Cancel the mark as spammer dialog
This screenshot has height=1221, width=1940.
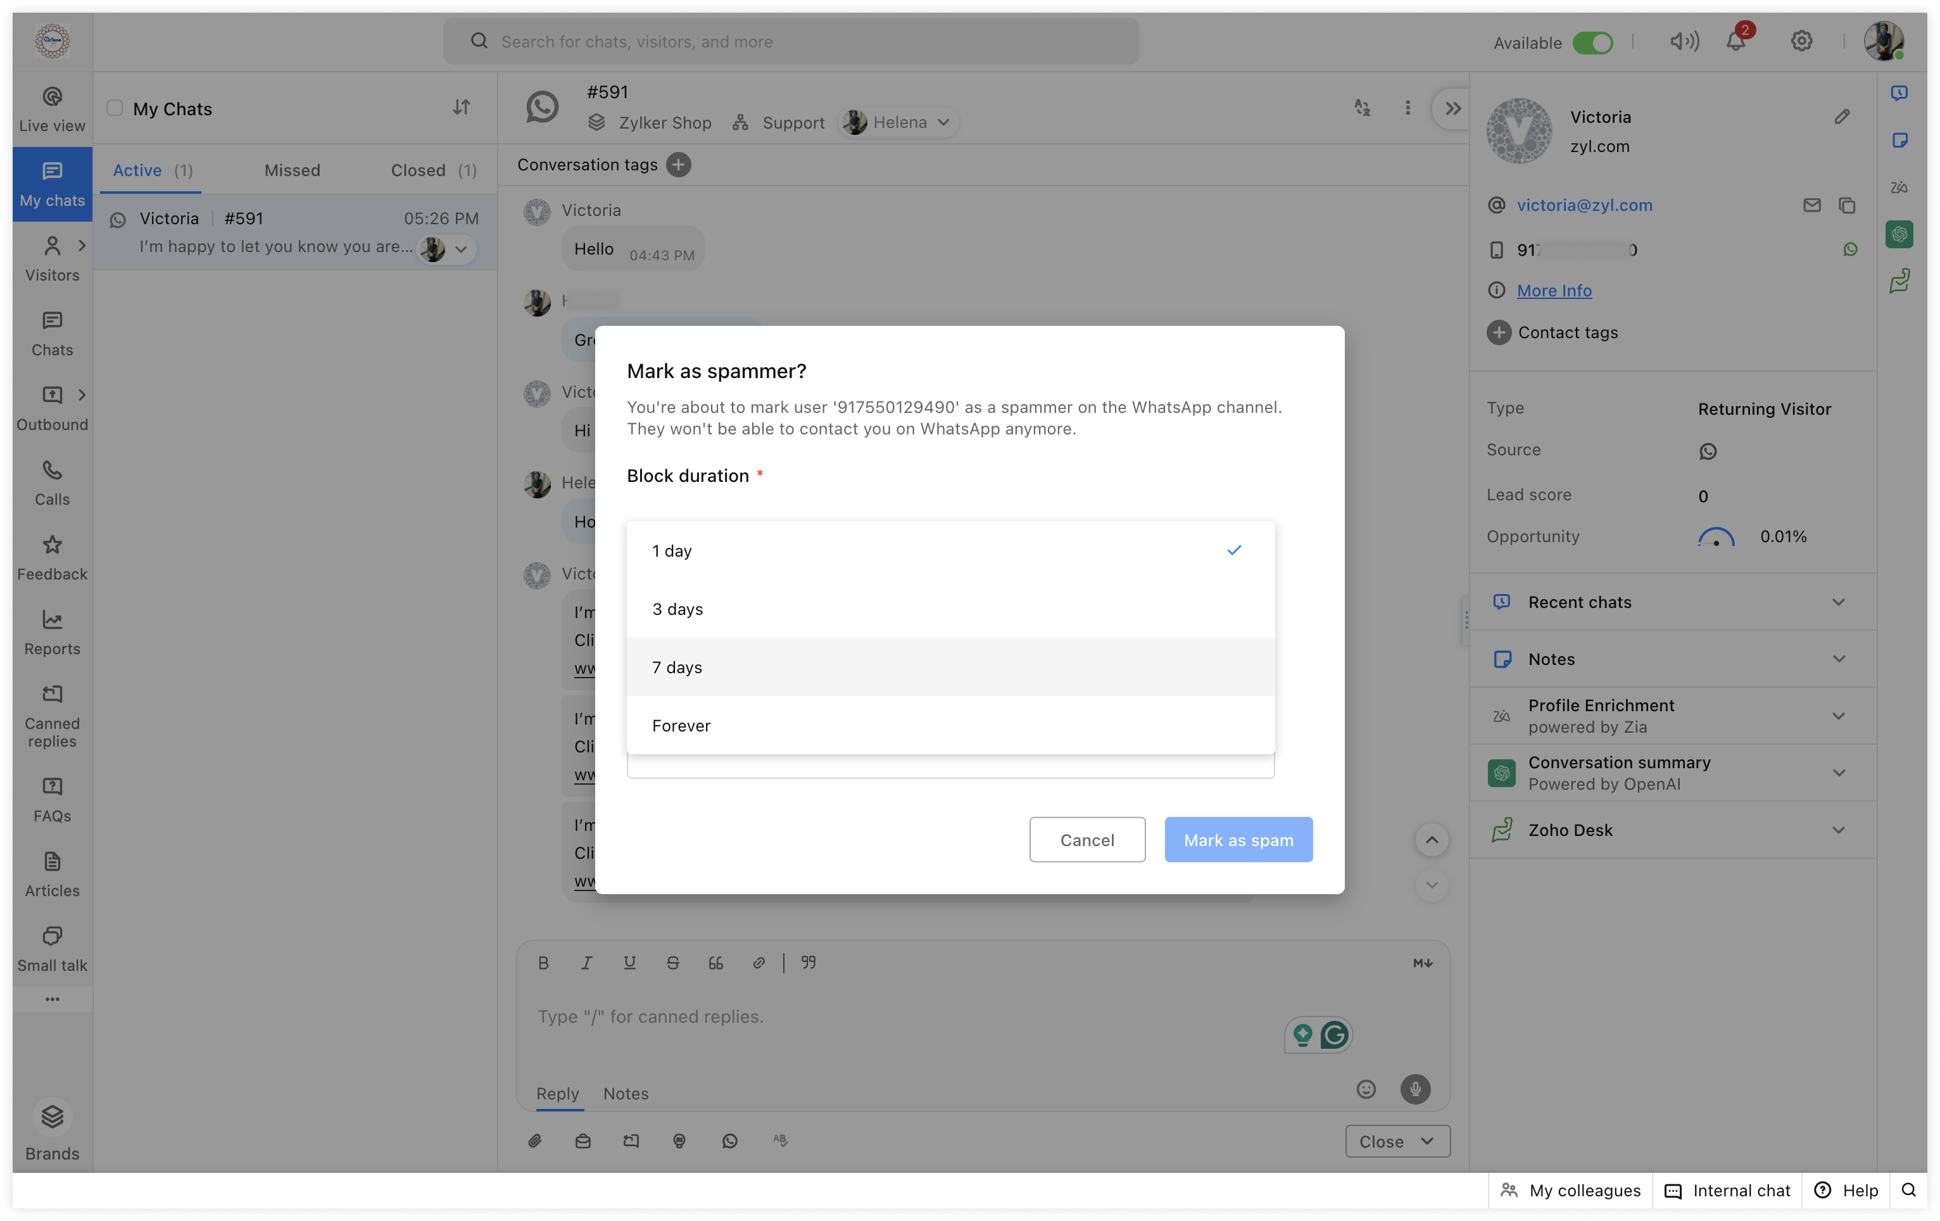[x=1087, y=839]
